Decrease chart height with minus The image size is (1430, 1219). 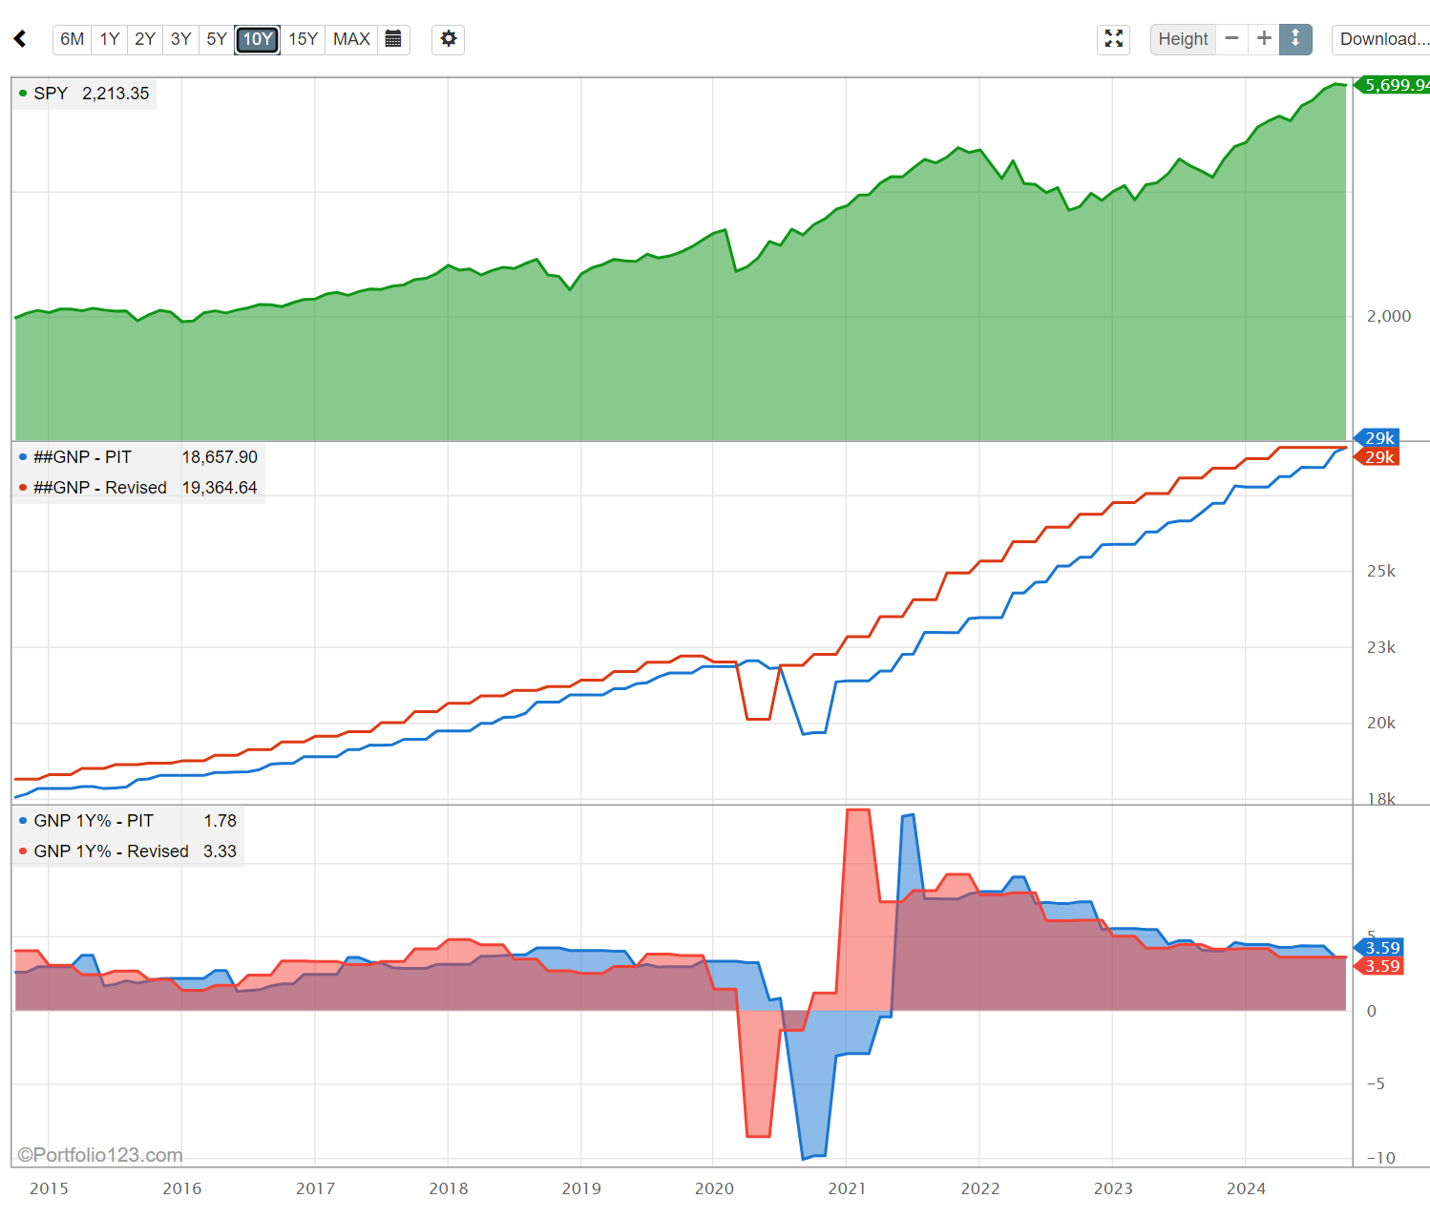[1231, 39]
